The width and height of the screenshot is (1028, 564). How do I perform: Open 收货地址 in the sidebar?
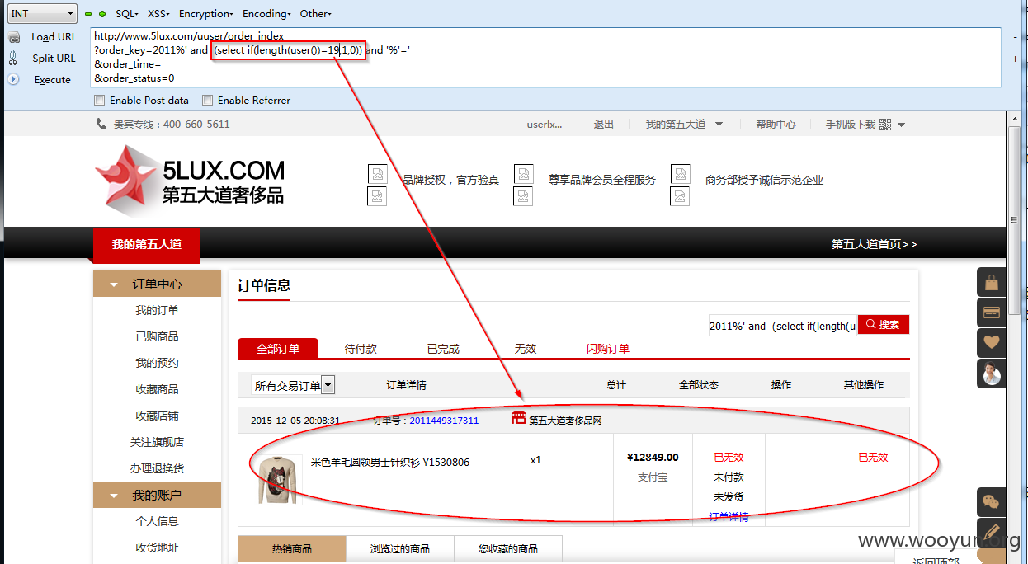(157, 548)
